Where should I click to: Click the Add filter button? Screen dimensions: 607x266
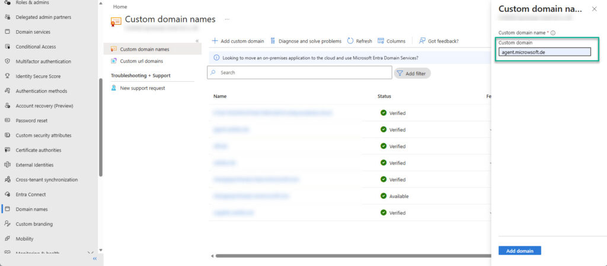(x=413, y=73)
